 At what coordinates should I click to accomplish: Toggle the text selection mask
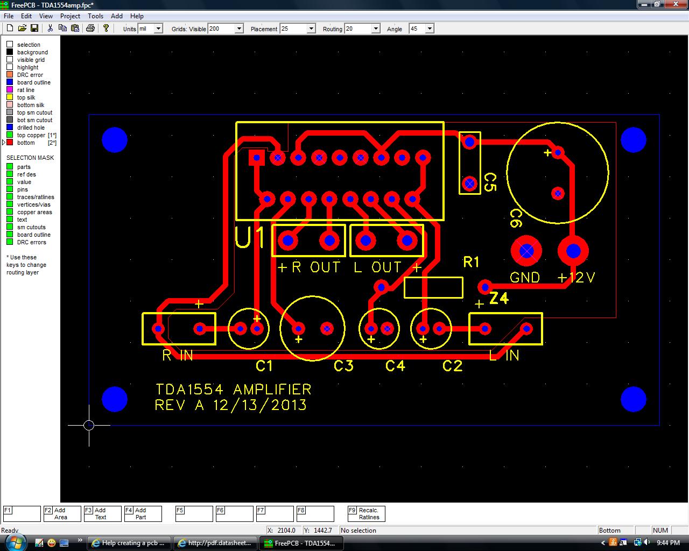10,220
